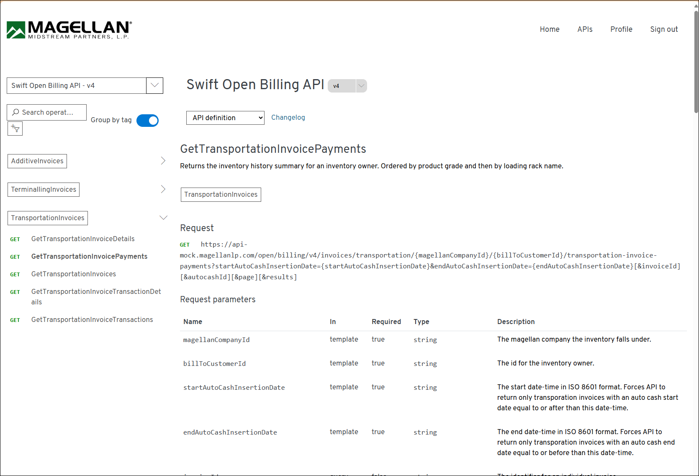
Task: Click the search magnifier icon in operations search
Action: [x=16, y=112]
